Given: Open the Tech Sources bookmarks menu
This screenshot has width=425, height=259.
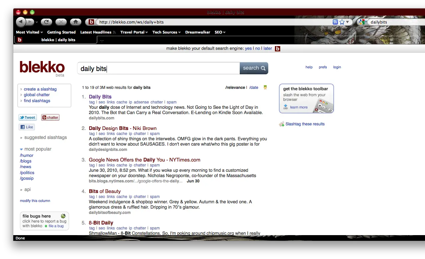Looking at the screenshot, I should (x=166, y=32).
